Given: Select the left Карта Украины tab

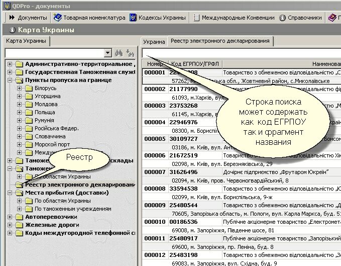Looking at the screenshot, I should pos(26,41).
